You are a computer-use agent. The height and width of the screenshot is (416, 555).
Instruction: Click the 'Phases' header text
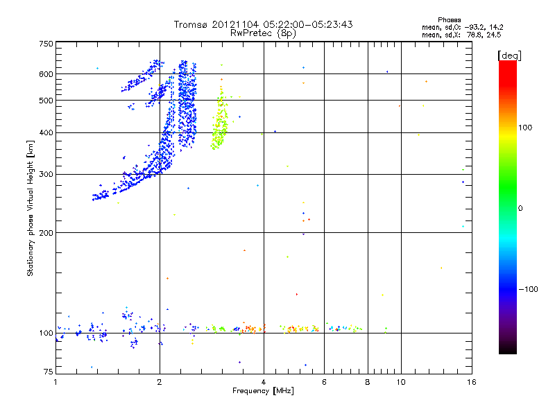(x=449, y=20)
